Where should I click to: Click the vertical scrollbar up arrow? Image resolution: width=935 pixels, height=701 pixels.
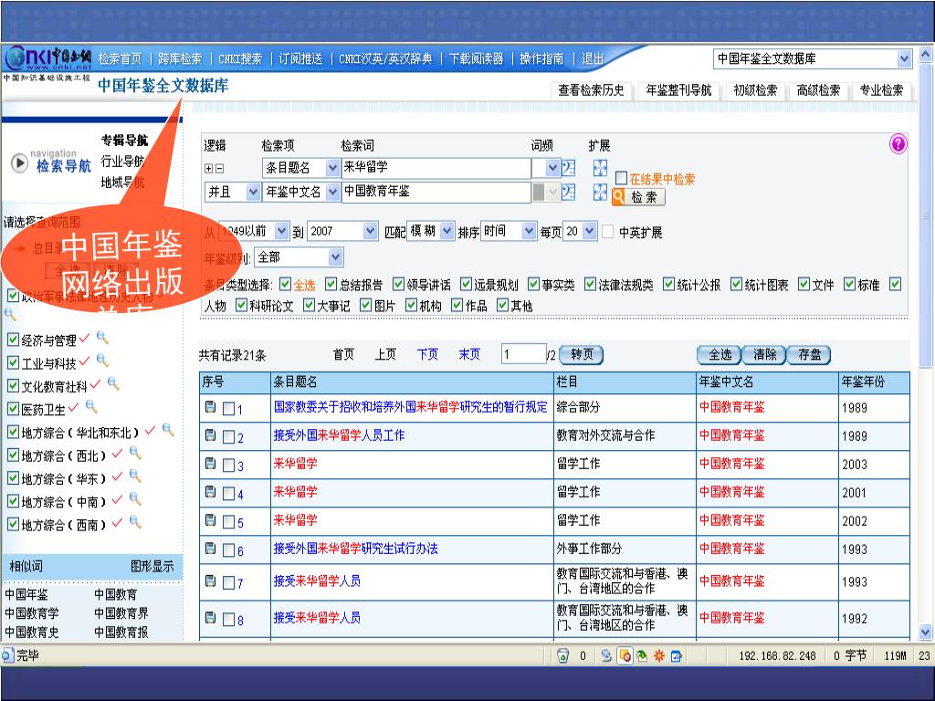925,54
